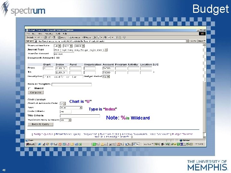The image size is (231, 173).
Task: Click the To row Index field
Action: [x=61, y=72]
